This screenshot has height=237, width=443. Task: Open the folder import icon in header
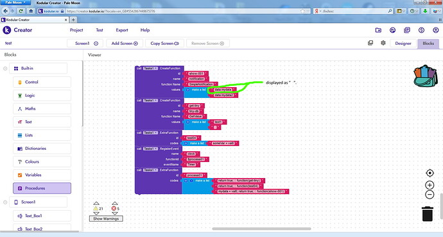[x=378, y=30]
